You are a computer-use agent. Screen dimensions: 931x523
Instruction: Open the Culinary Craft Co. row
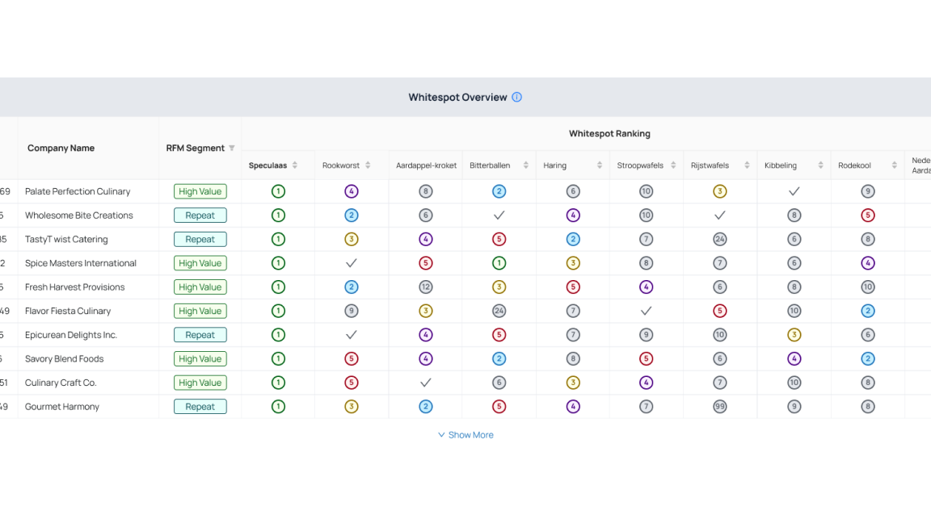[x=465, y=383]
